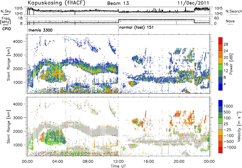The image size is (242, 168).
Task: Select 'Slant Range [km]' label of power panel
Action: click(8, 64)
